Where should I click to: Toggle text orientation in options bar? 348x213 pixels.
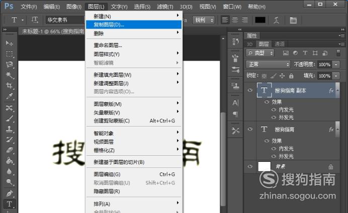pyautogui.click(x=35, y=20)
